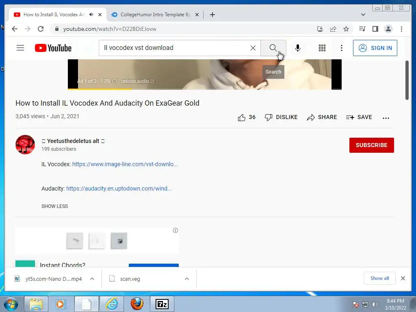The width and height of the screenshot is (416, 312).
Task: Clear the search box with X icon
Action: click(x=253, y=48)
